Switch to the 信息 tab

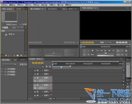[x=15, y=60]
